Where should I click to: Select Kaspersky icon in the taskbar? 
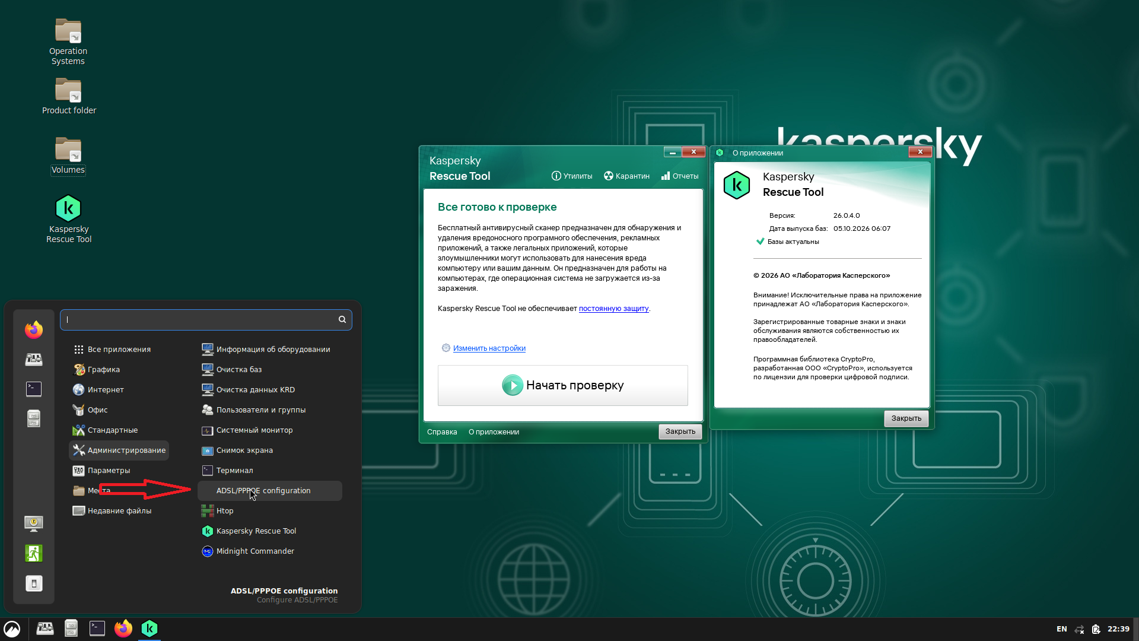149,629
